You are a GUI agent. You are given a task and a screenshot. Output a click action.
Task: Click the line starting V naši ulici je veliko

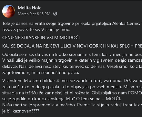72,60
